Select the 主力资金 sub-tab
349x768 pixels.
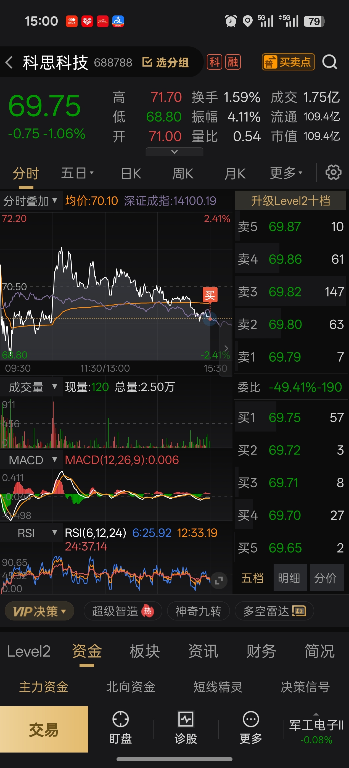point(44,687)
